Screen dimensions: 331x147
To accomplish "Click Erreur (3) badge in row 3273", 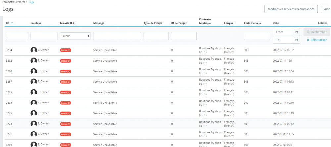I will click(x=66, y=124).
